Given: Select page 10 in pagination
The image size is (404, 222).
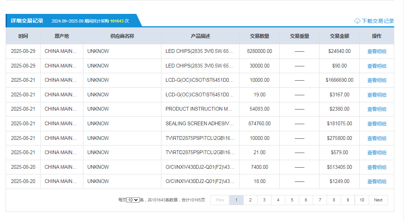Looking at the screenshot, I should click(x=362, y=200).
